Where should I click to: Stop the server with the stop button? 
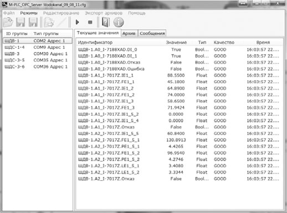[90, 22]
